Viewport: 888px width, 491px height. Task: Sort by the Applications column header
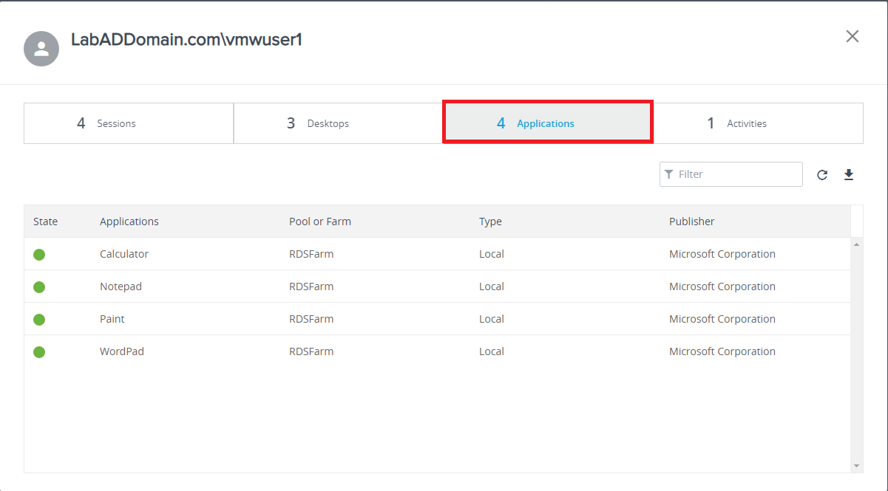point(129,222)
